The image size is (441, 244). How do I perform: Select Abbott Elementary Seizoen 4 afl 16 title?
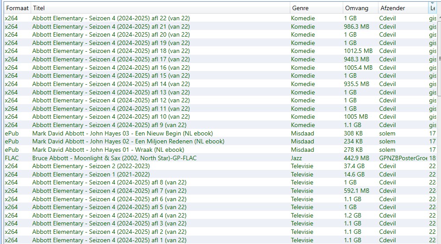coord(111,68)
